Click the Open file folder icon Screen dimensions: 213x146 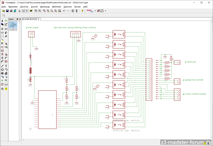pyautogui.click(x=4, y=11)
